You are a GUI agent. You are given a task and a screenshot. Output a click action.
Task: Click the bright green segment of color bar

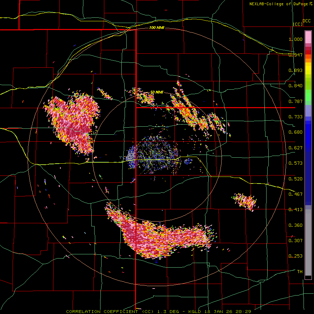308,95
